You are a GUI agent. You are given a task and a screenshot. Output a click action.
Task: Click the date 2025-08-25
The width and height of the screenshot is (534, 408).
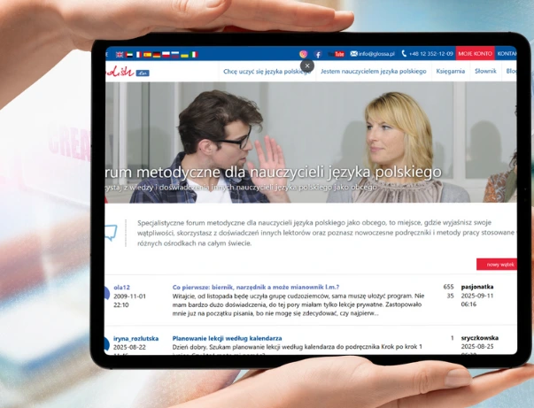click(477, 346)
